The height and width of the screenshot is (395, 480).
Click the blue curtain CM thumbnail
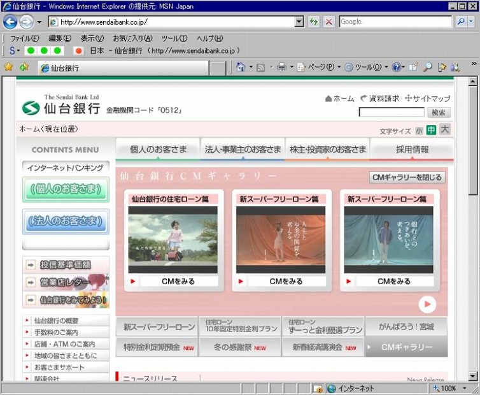click(x=388, y=240)
